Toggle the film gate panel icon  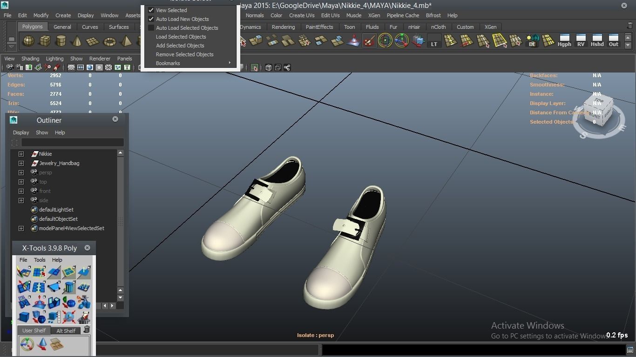click(x=81, y=68)
